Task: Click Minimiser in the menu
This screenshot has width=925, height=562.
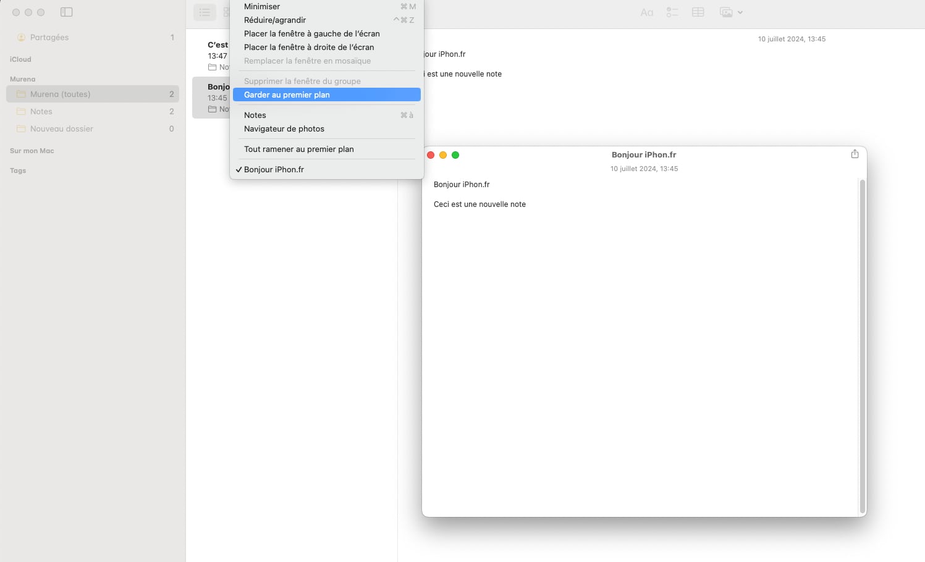Action: (x=327, y=7)
